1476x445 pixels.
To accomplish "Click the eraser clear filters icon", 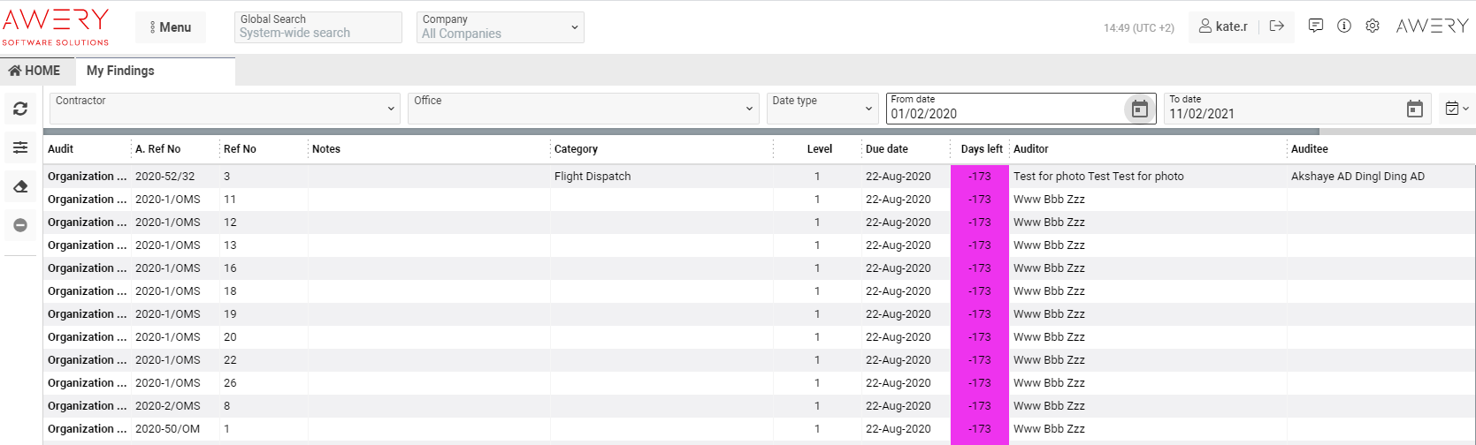I will click(x=20, y=186).
